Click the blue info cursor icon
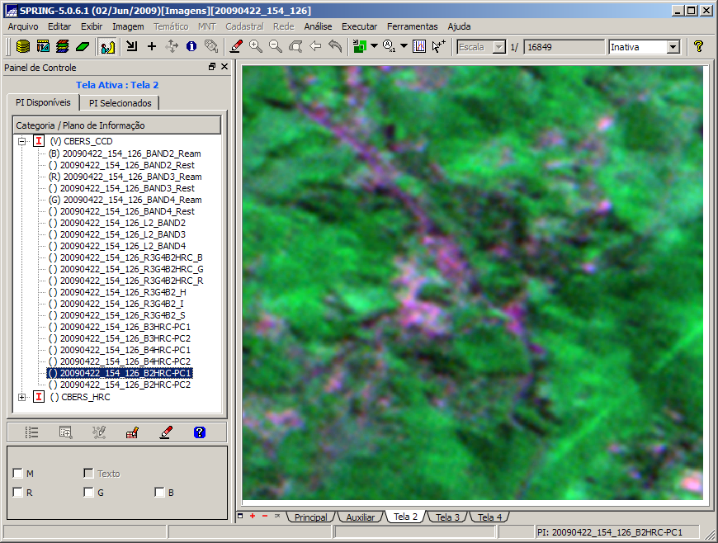 191,46
